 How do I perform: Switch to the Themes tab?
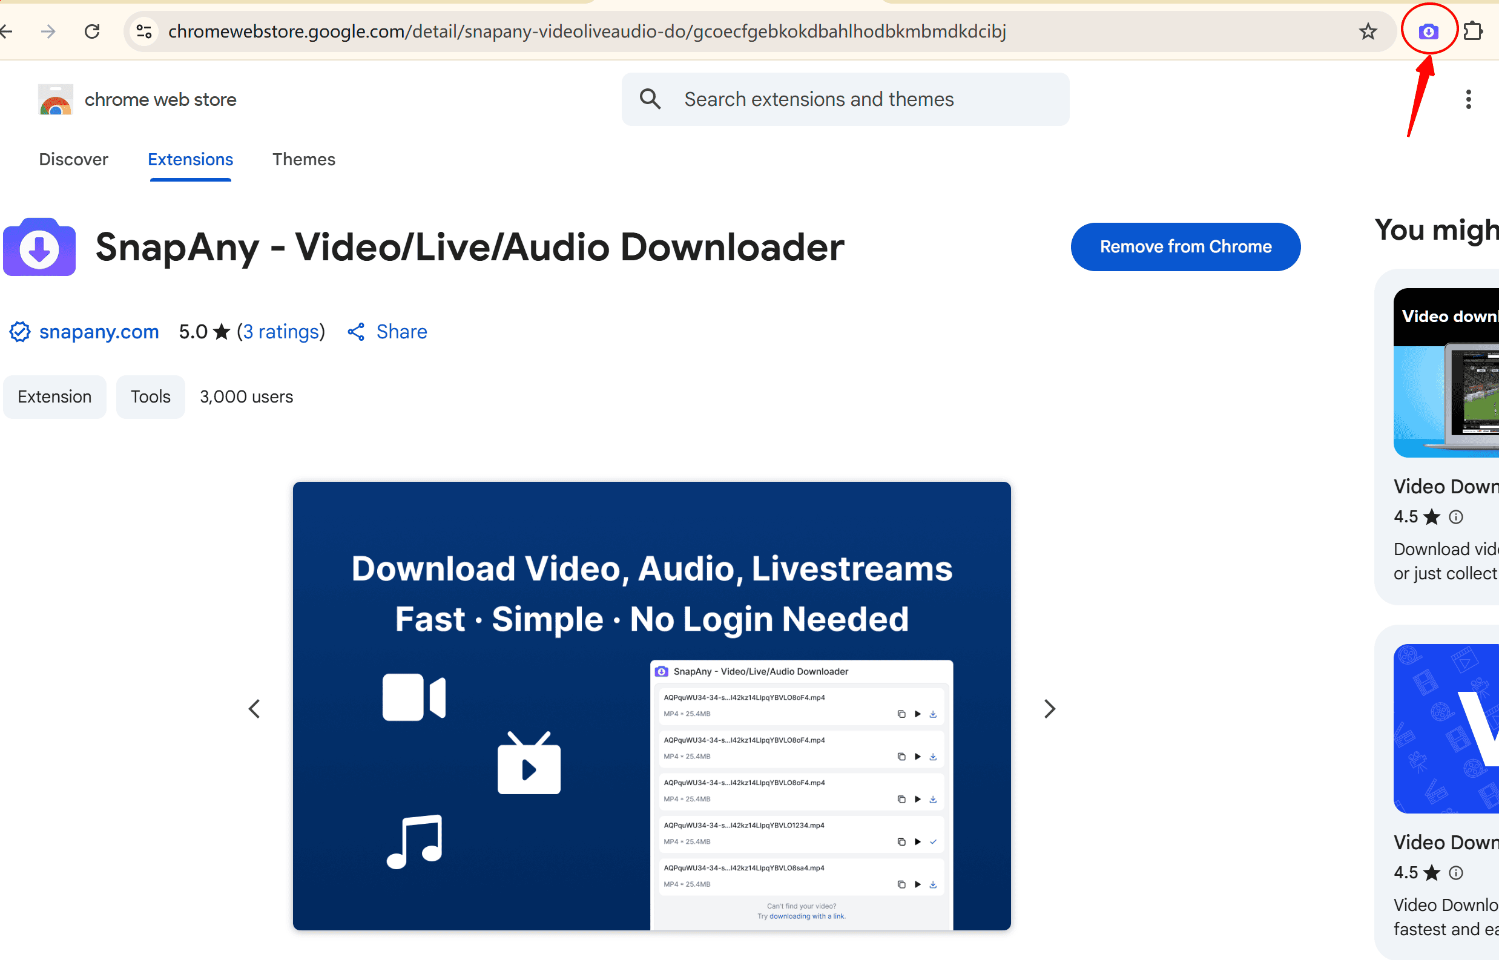[x=304, y=160]
